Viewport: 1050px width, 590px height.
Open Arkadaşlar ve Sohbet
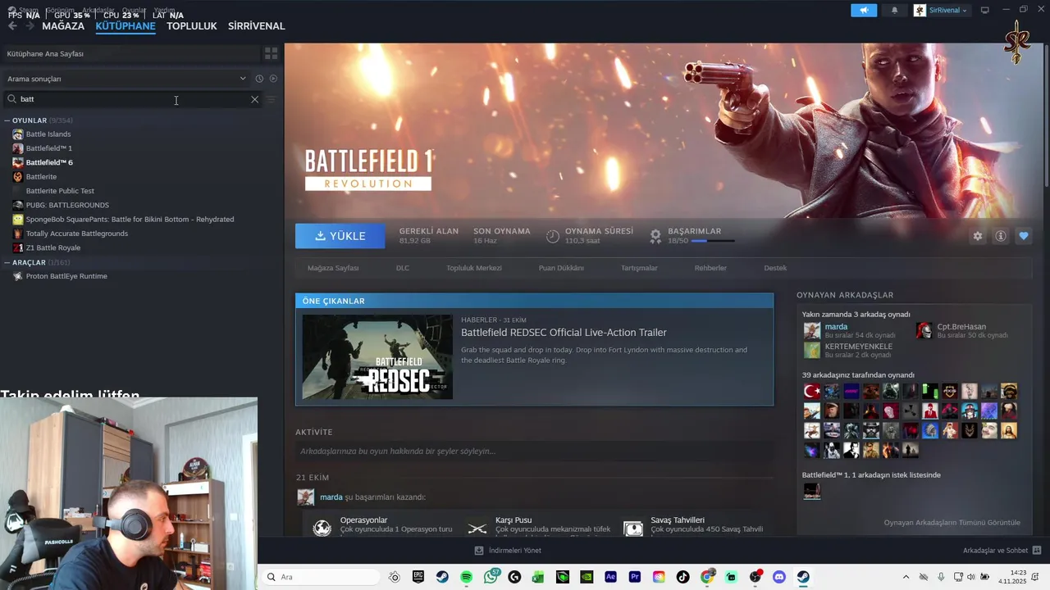click(x=1002, y=551)
